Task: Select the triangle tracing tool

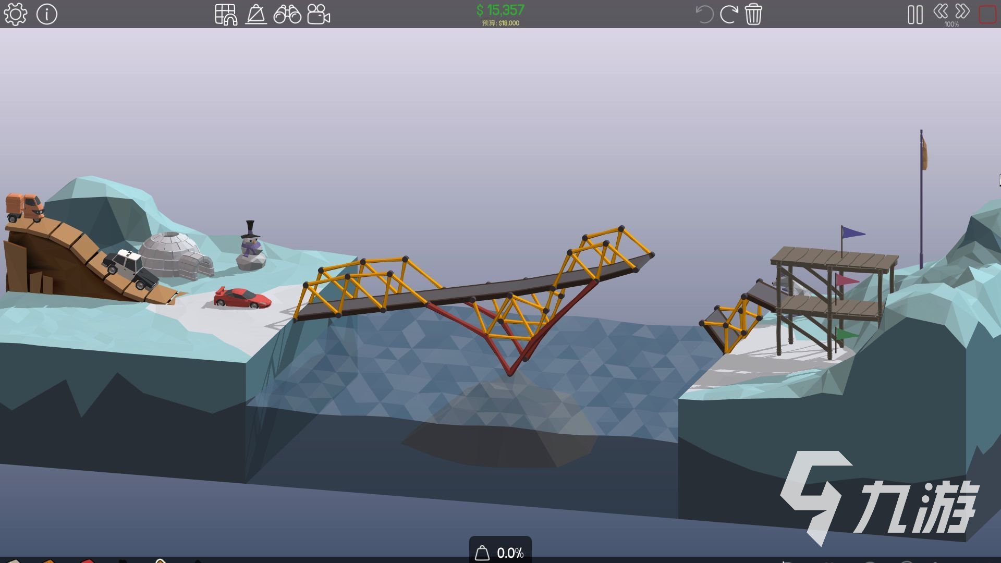Action: pyautogui.click(x=256, y=14)
